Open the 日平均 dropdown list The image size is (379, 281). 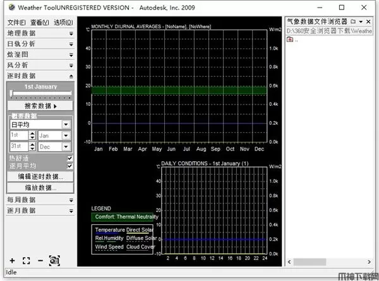[66, 125]
